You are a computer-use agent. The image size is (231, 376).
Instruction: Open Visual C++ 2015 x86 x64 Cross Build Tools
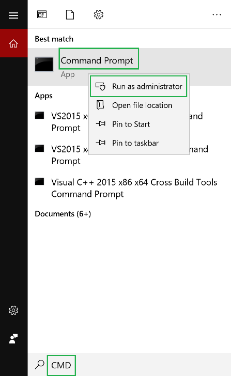point(130,188)
